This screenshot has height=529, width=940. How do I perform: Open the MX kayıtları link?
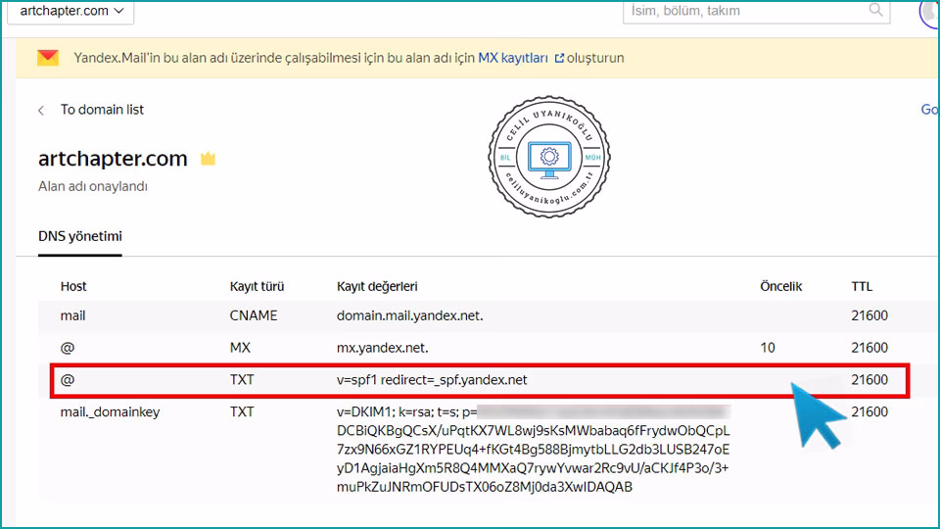tap(513, 58)
